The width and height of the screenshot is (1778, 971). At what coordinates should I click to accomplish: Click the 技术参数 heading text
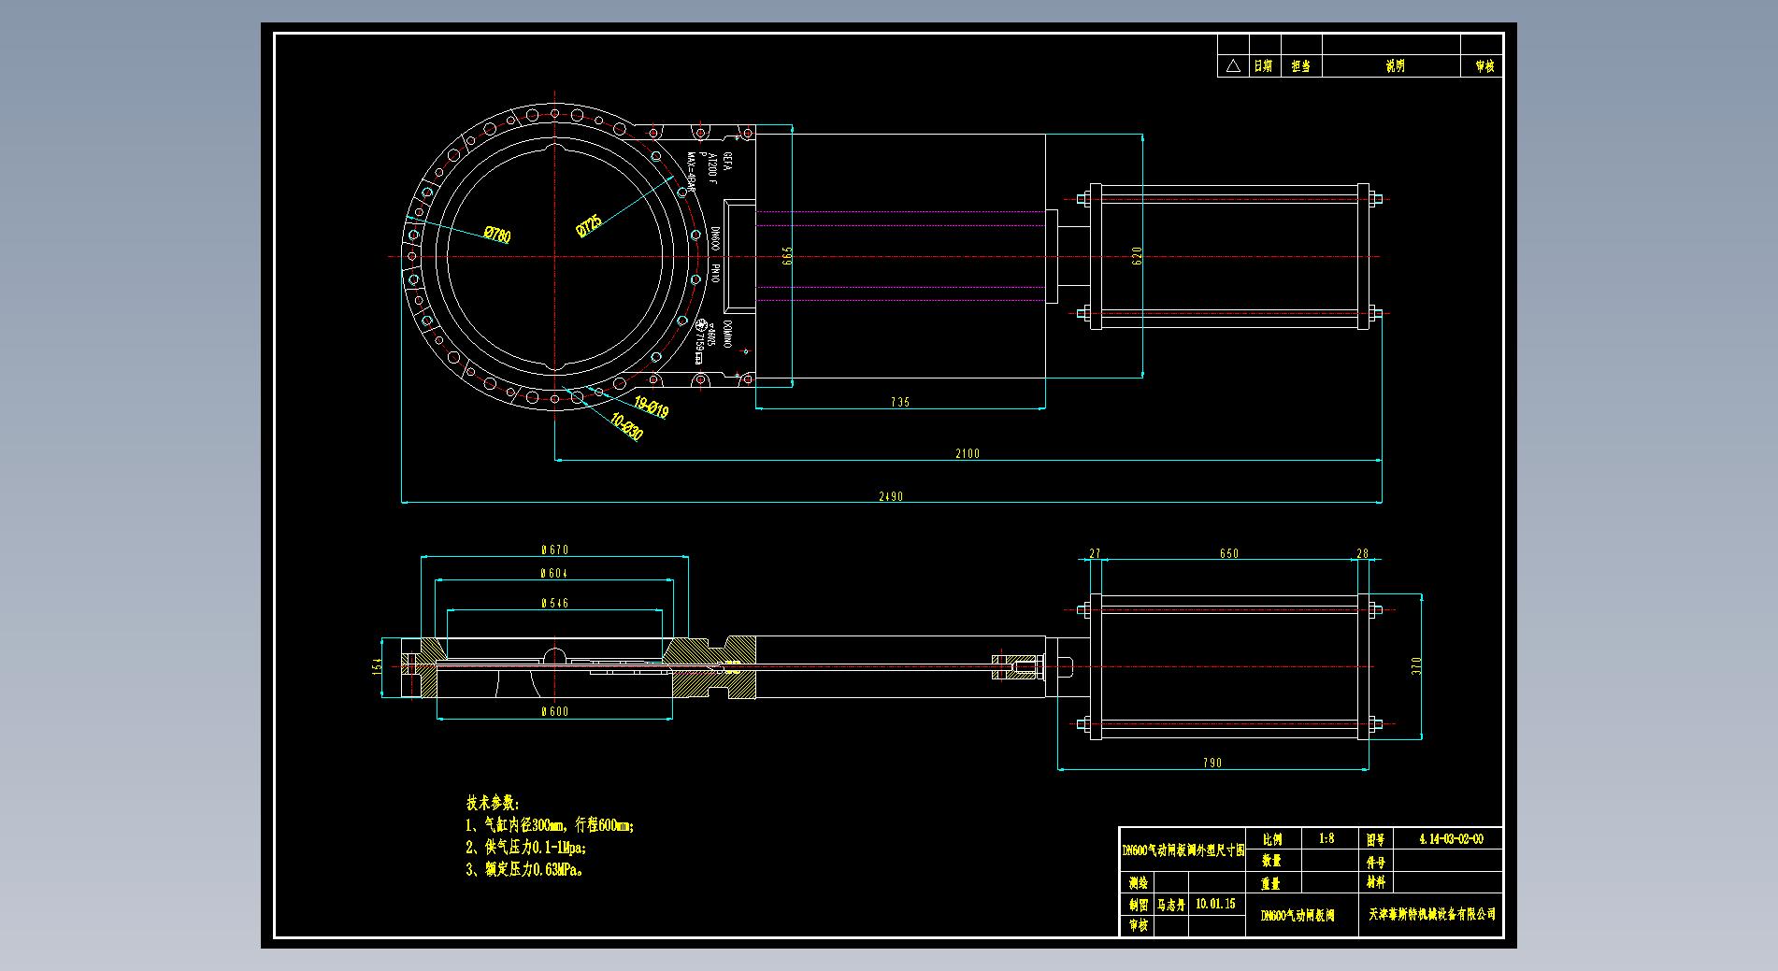coord(493,803)
